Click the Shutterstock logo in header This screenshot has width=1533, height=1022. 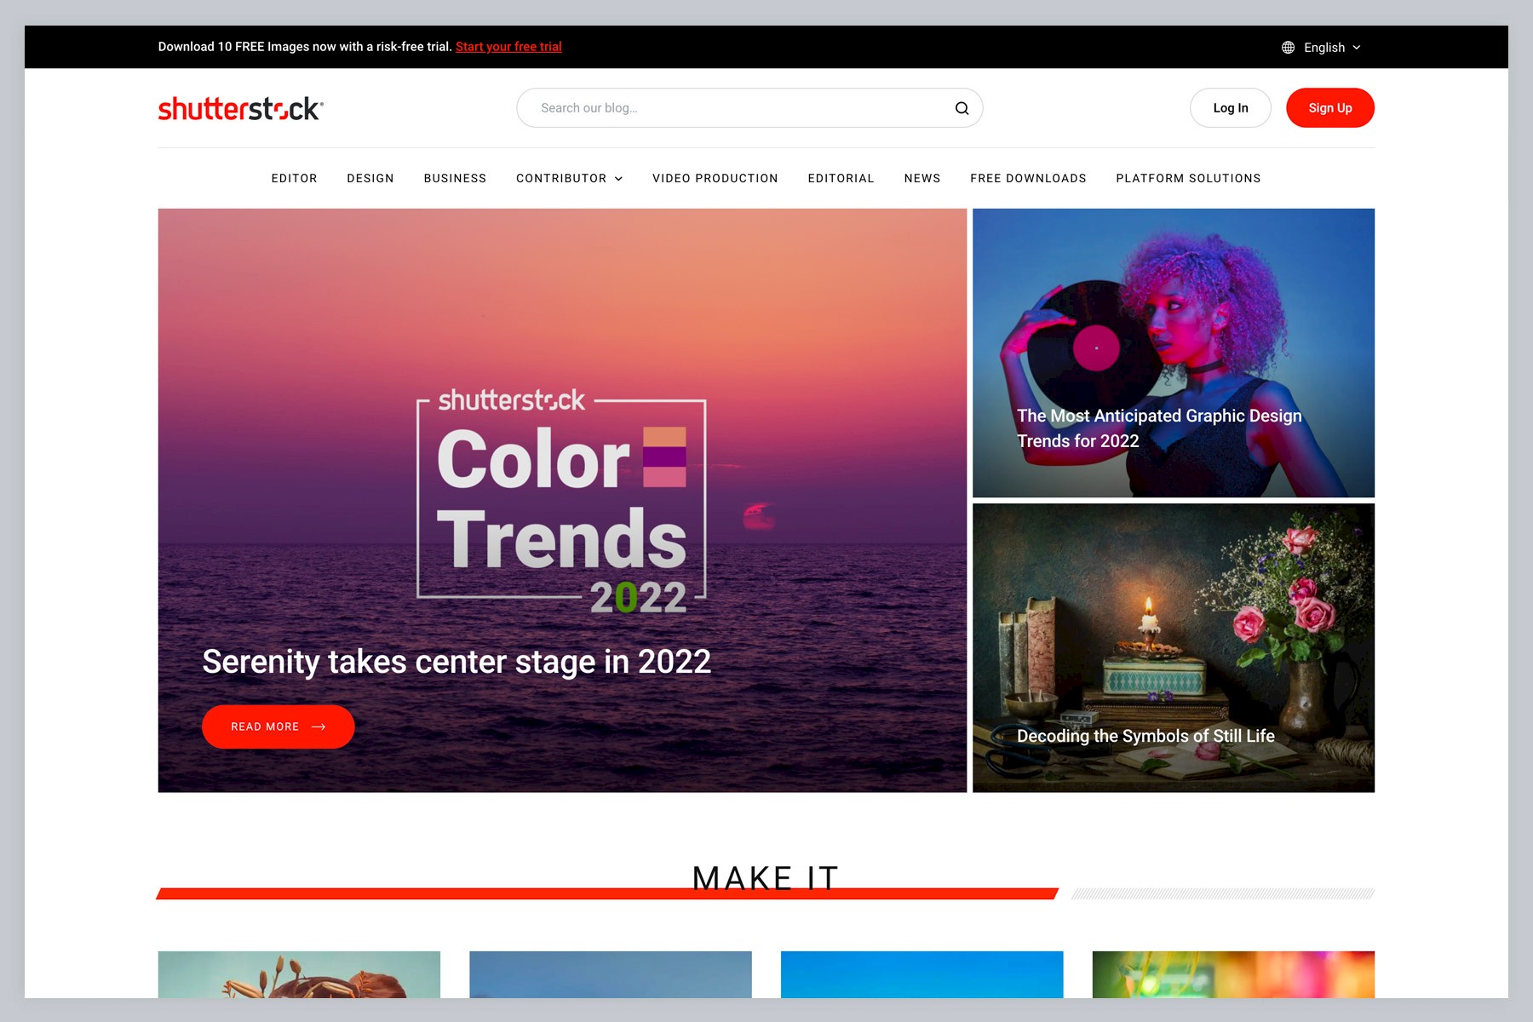tap(240, 109)
